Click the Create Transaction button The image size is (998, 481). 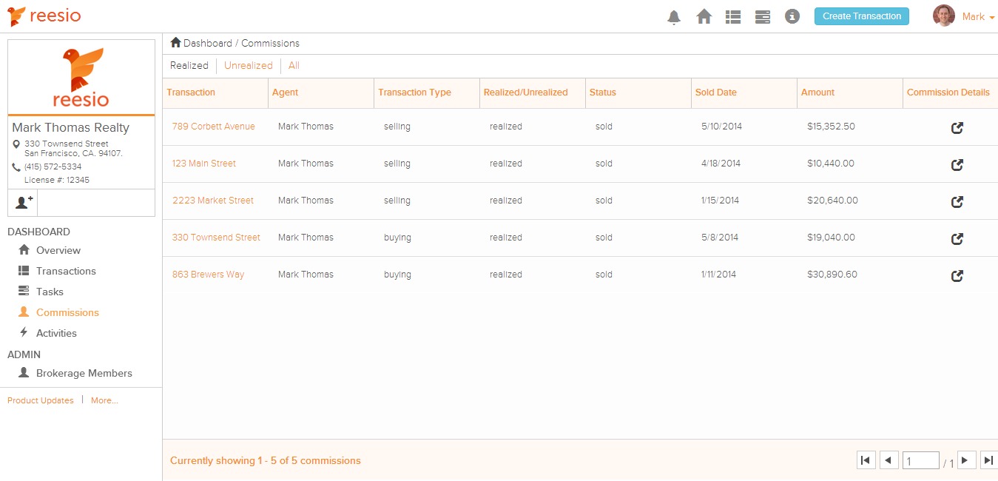pos(862,16)
